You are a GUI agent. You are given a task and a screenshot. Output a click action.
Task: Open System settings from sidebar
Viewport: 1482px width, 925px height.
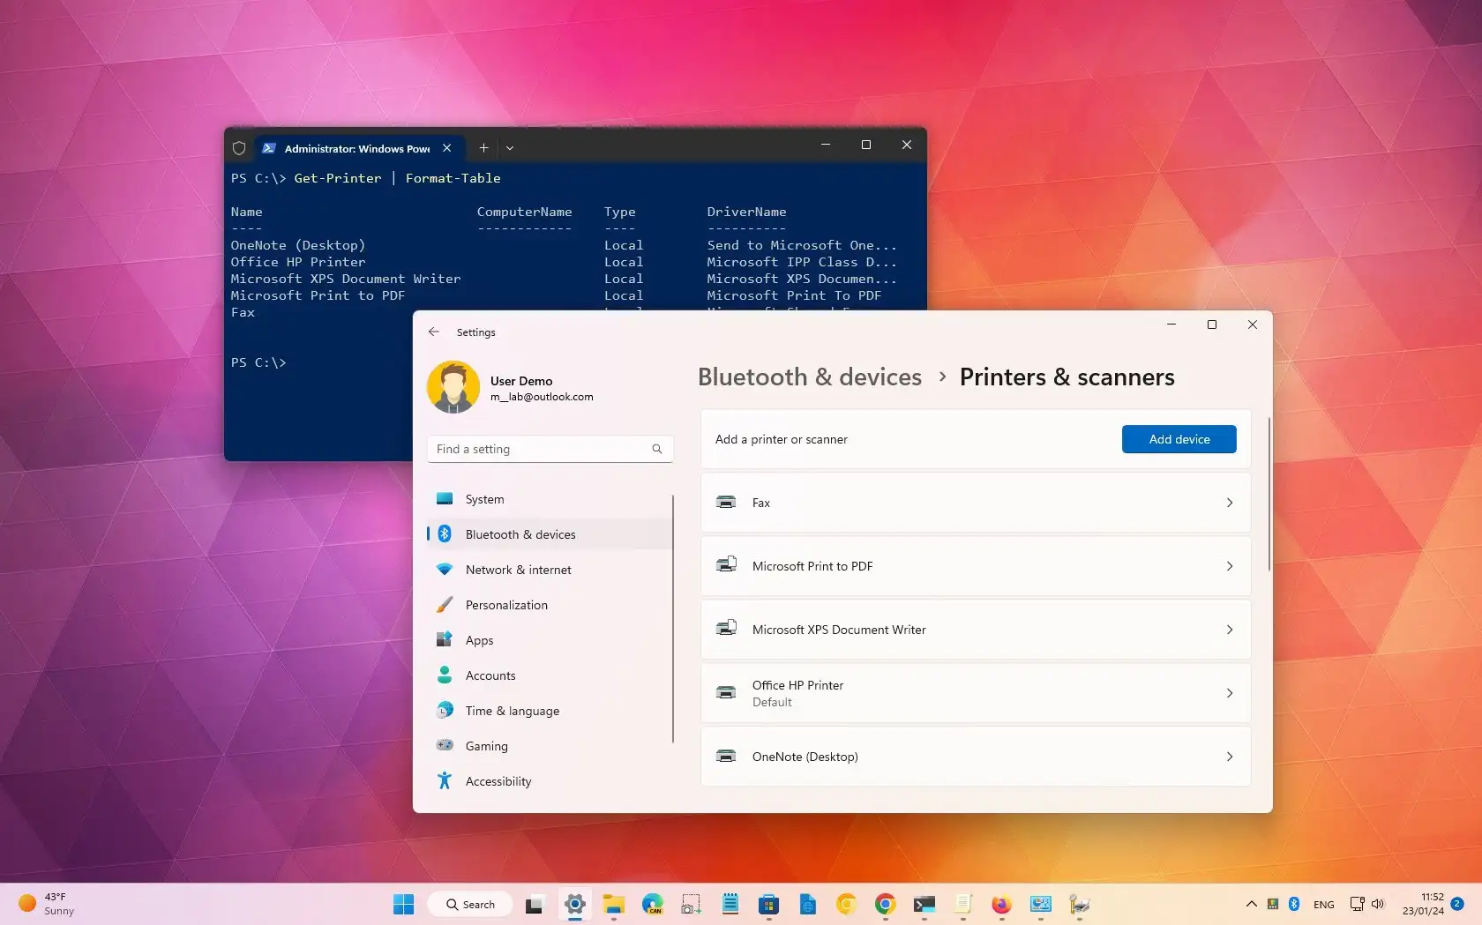click(485, 498)
